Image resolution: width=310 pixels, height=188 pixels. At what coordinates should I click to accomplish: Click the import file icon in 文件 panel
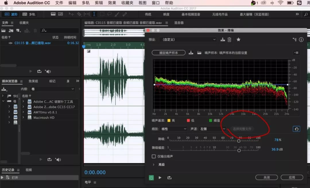point(11,31)
